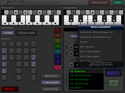Click the Done button
125x93 pixels.
click(x=118, y=3)
